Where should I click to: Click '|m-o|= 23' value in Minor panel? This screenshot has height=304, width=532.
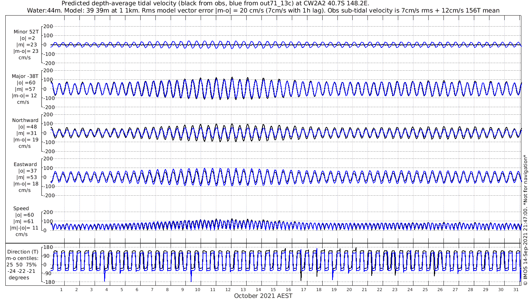(x=26, y=51)
